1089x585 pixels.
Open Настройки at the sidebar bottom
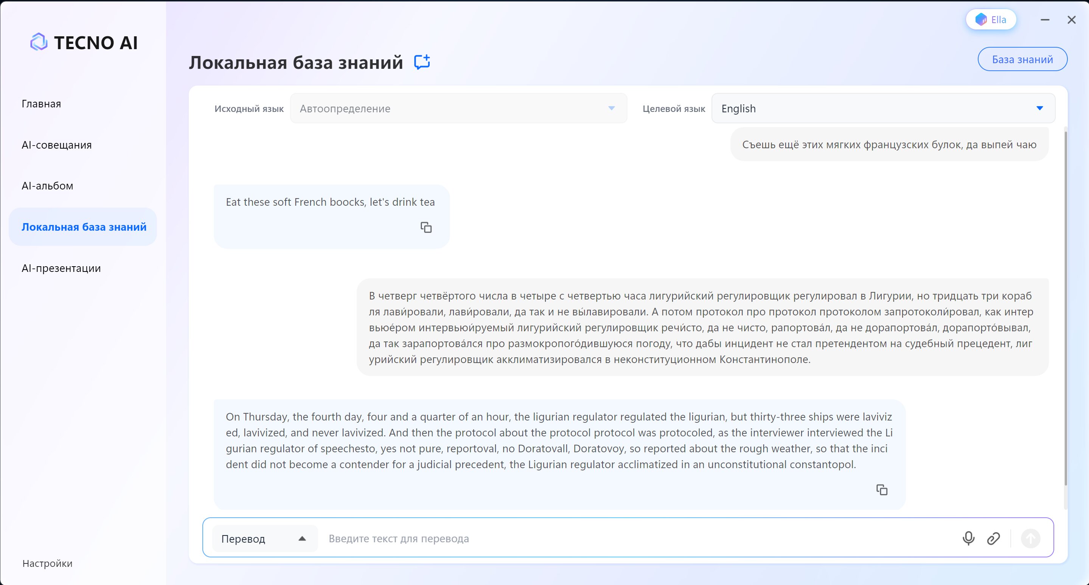click(47, 563)
